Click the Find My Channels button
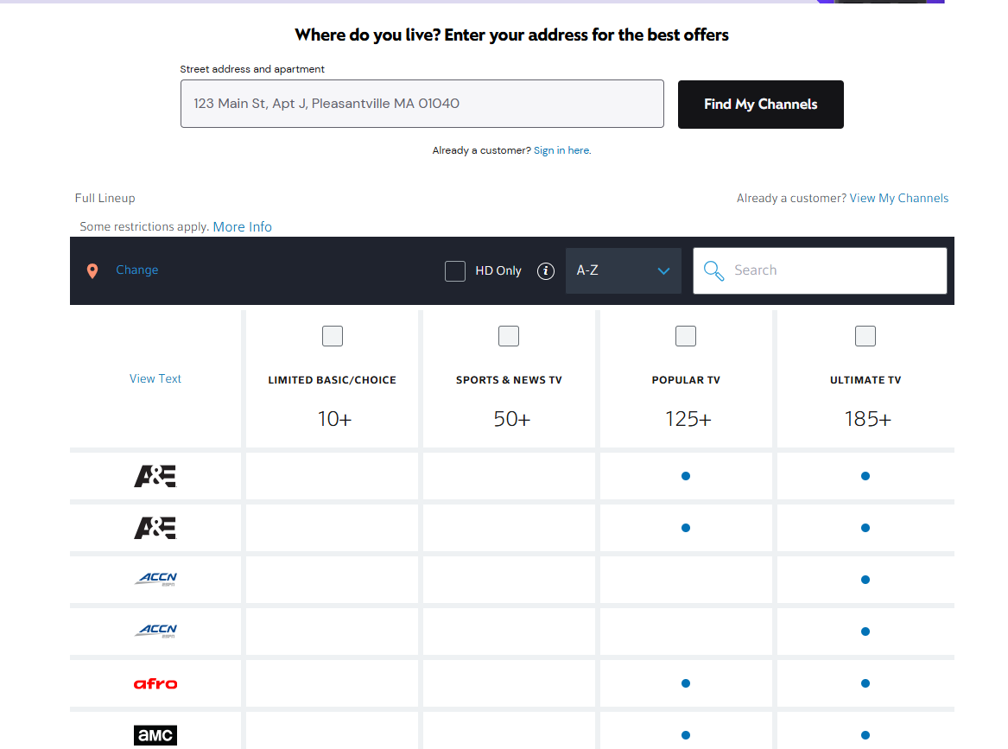 (760, 104)
